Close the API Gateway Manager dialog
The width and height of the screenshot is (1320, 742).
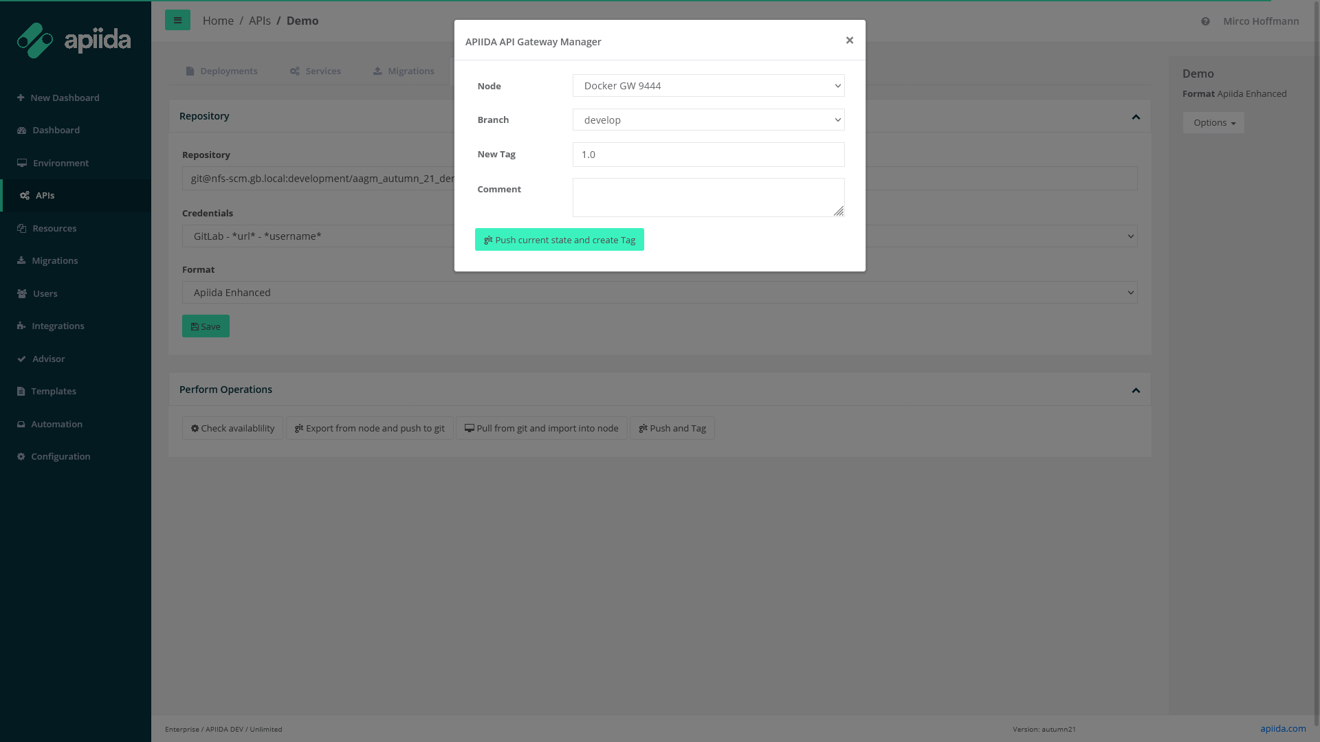click(850, 41)
